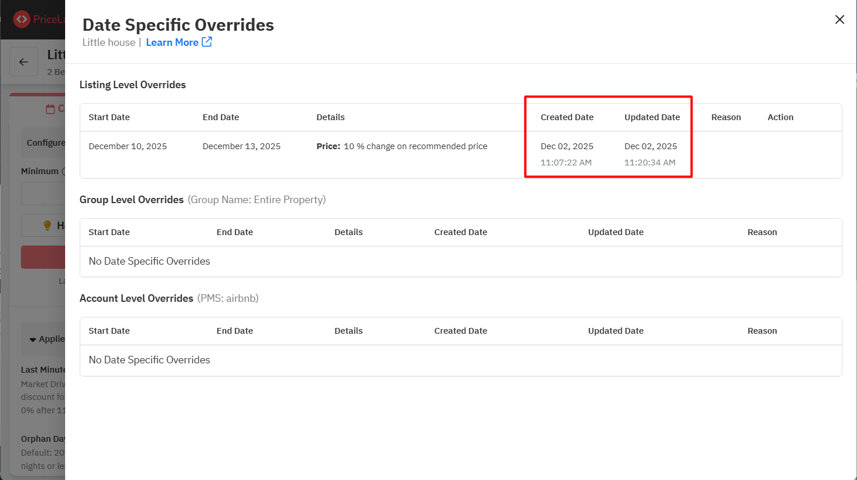Select the Configure tab in the background

45,143
